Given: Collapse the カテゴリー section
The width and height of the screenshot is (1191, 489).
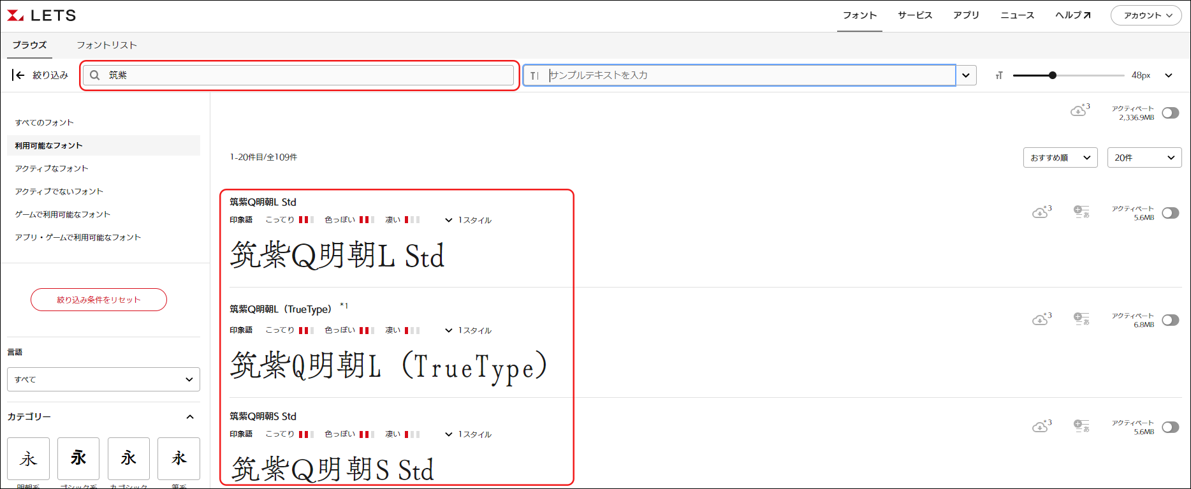Looking at the screenshot, I should pyautogui.click(x=189, y=417).
